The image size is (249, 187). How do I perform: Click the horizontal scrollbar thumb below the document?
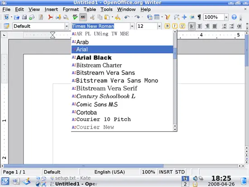(84, 166)
